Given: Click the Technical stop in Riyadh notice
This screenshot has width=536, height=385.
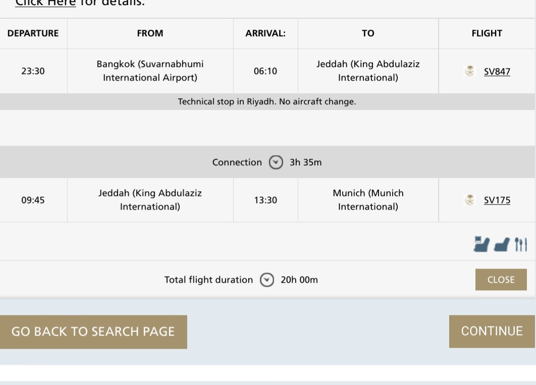Looking at the screenshot, I should [x=267, y=102].
